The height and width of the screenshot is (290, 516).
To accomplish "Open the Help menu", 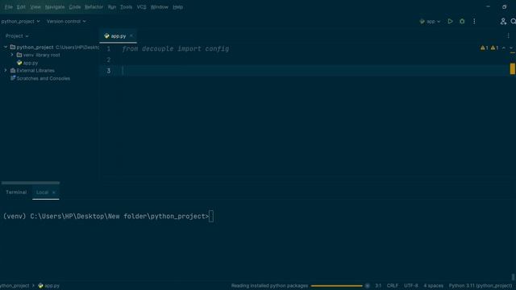I will pos(177,7).
